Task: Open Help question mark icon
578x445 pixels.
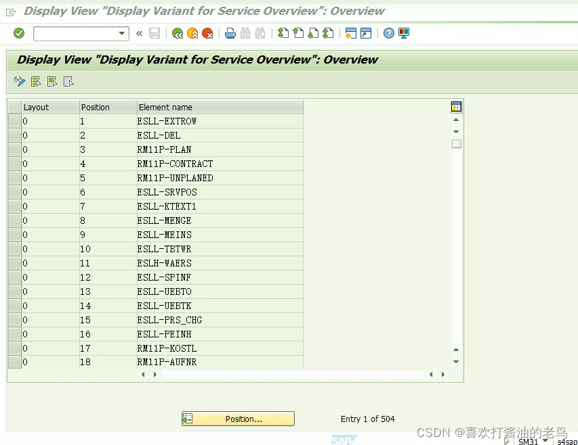Action: pyautogui.click(x=388, y=33)
